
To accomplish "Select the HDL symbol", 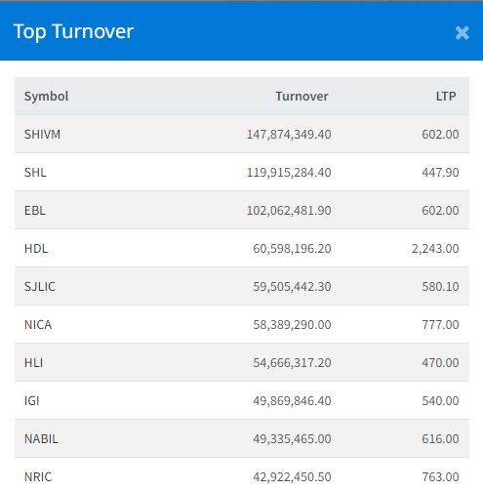I will 36,249.
